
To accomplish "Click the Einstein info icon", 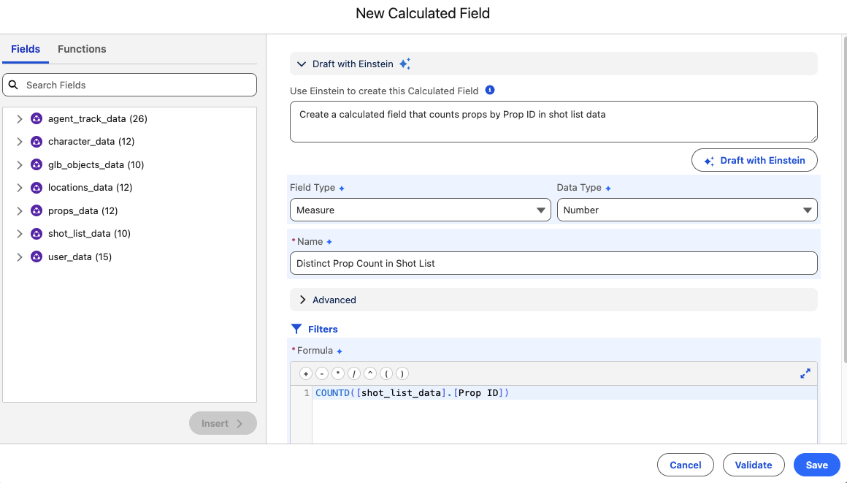I will pyautogui.click(x=490, y=91).
